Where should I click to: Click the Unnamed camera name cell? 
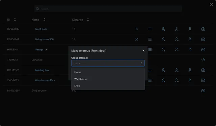[x=37, y=60]
